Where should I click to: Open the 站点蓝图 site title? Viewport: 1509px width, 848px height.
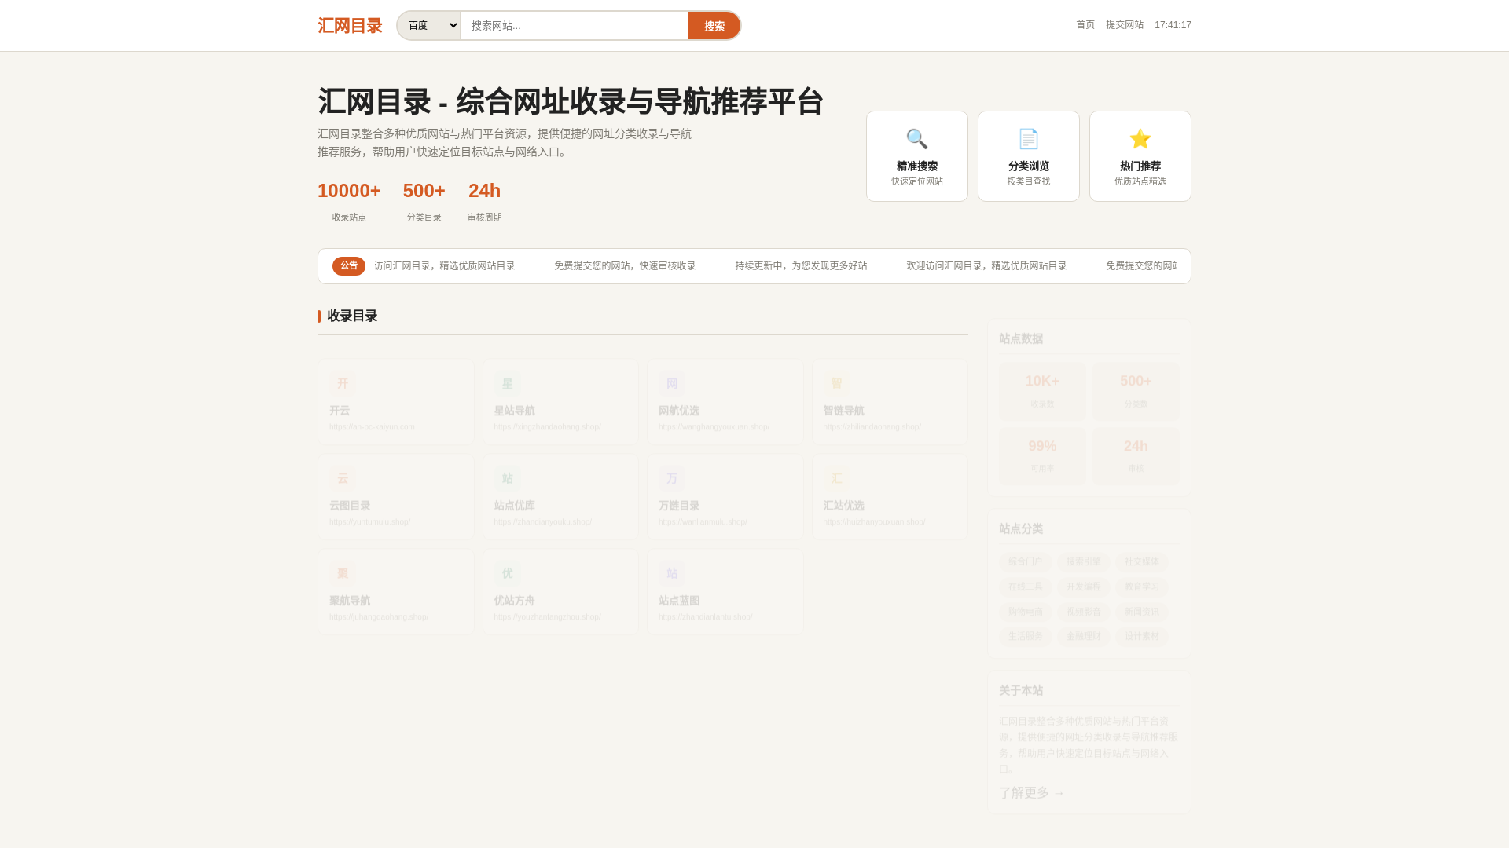click(x=679, y=601)
